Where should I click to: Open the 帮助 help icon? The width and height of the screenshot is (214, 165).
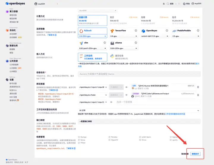coord(184,4)
